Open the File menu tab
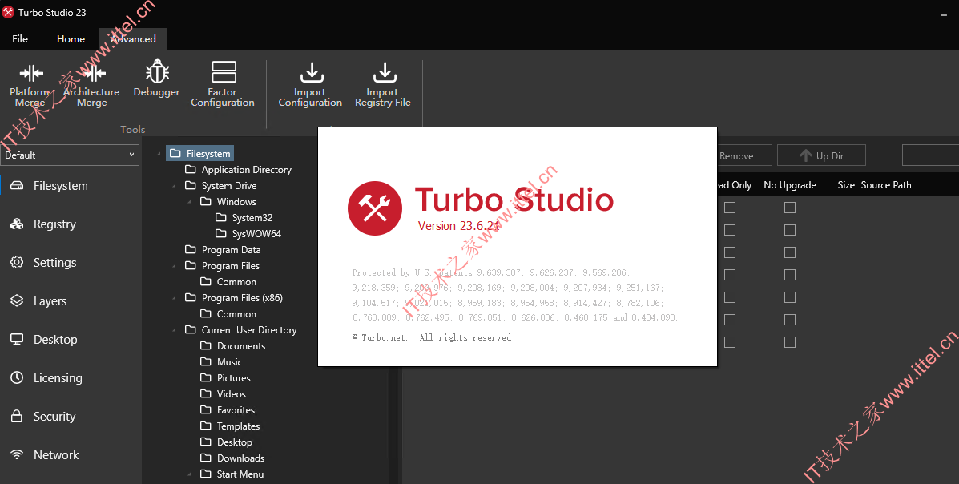The height and width of the screenshot is (484, 959). [20, 38]
